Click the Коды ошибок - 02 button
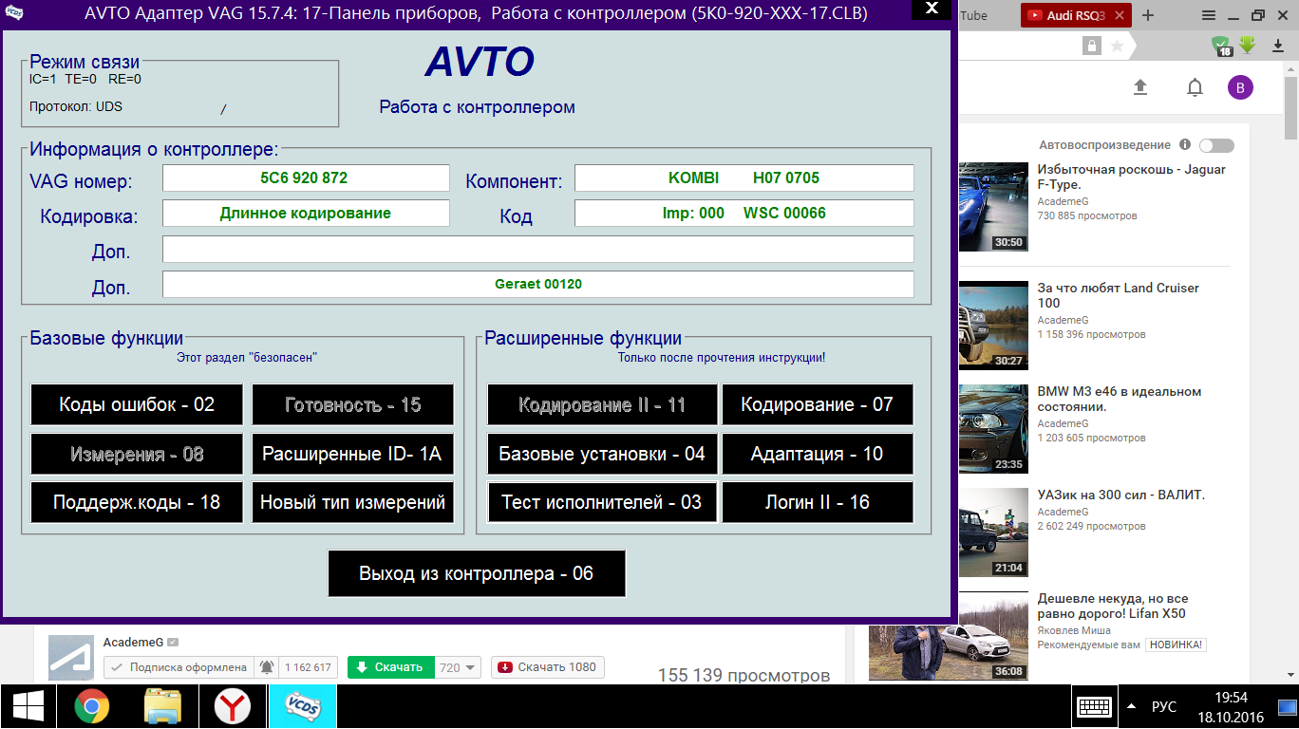Image resolution: width=1299 pixels, height=729 pixels. [x=137, y=404]
